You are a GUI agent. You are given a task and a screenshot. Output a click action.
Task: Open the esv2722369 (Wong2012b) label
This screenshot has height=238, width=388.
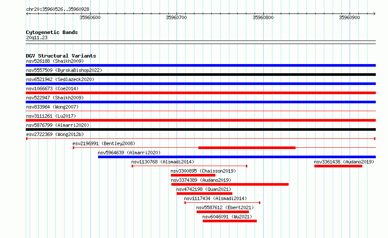[x=55, y=134]
